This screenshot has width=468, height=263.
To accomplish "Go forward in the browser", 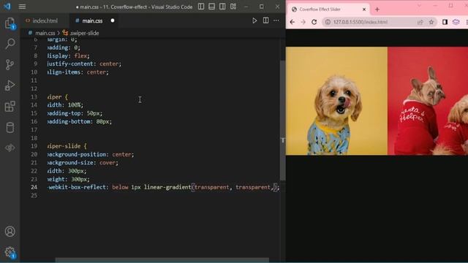I will (x=303, y=22).
